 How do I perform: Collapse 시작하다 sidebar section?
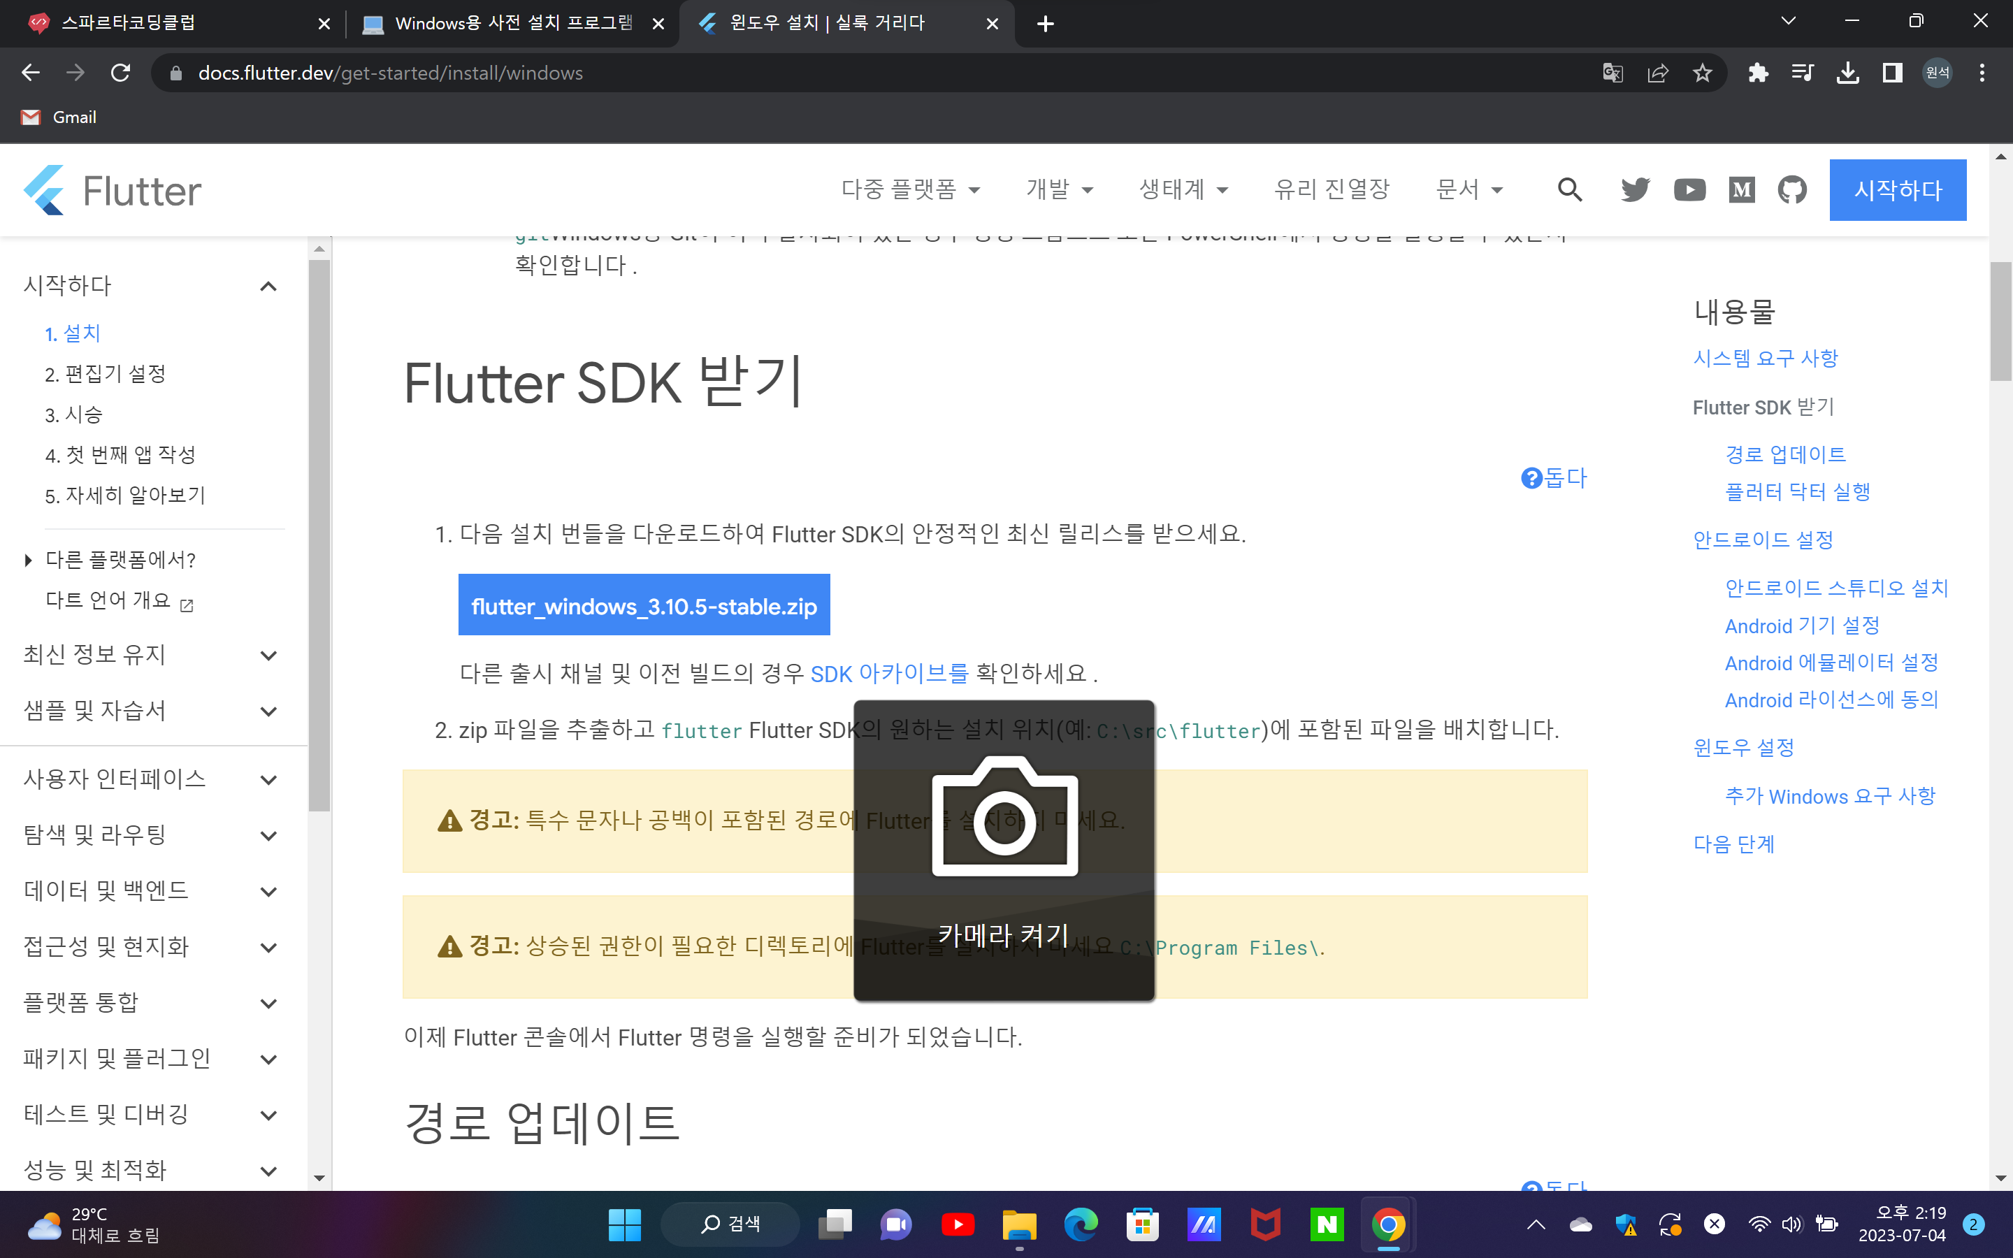pos(268,287)
